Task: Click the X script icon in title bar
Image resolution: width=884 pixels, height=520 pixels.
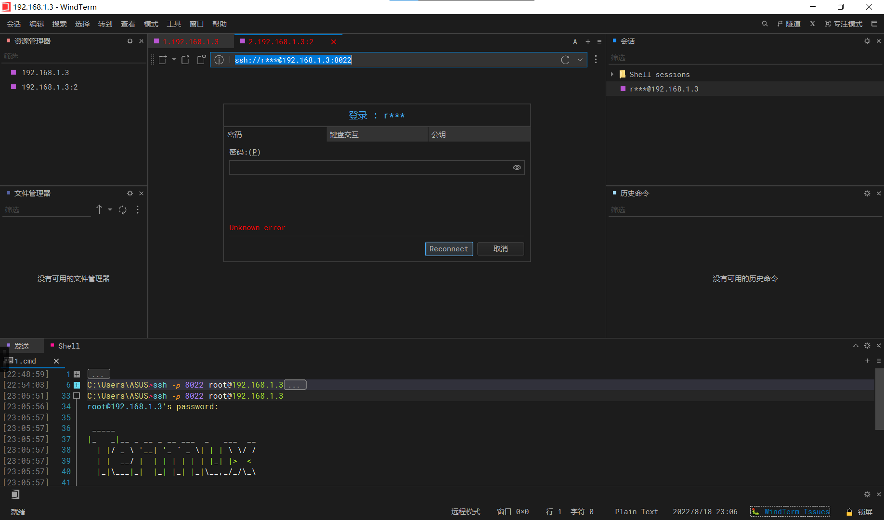Action: point(812,24)
